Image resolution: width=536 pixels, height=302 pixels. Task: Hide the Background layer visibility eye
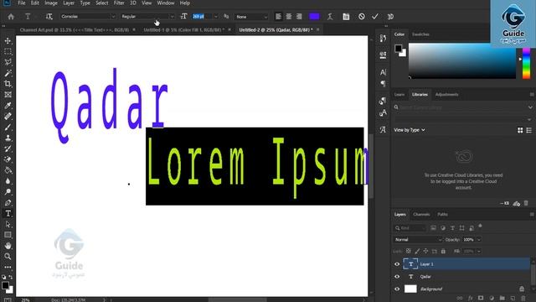(x=397, y=289)
